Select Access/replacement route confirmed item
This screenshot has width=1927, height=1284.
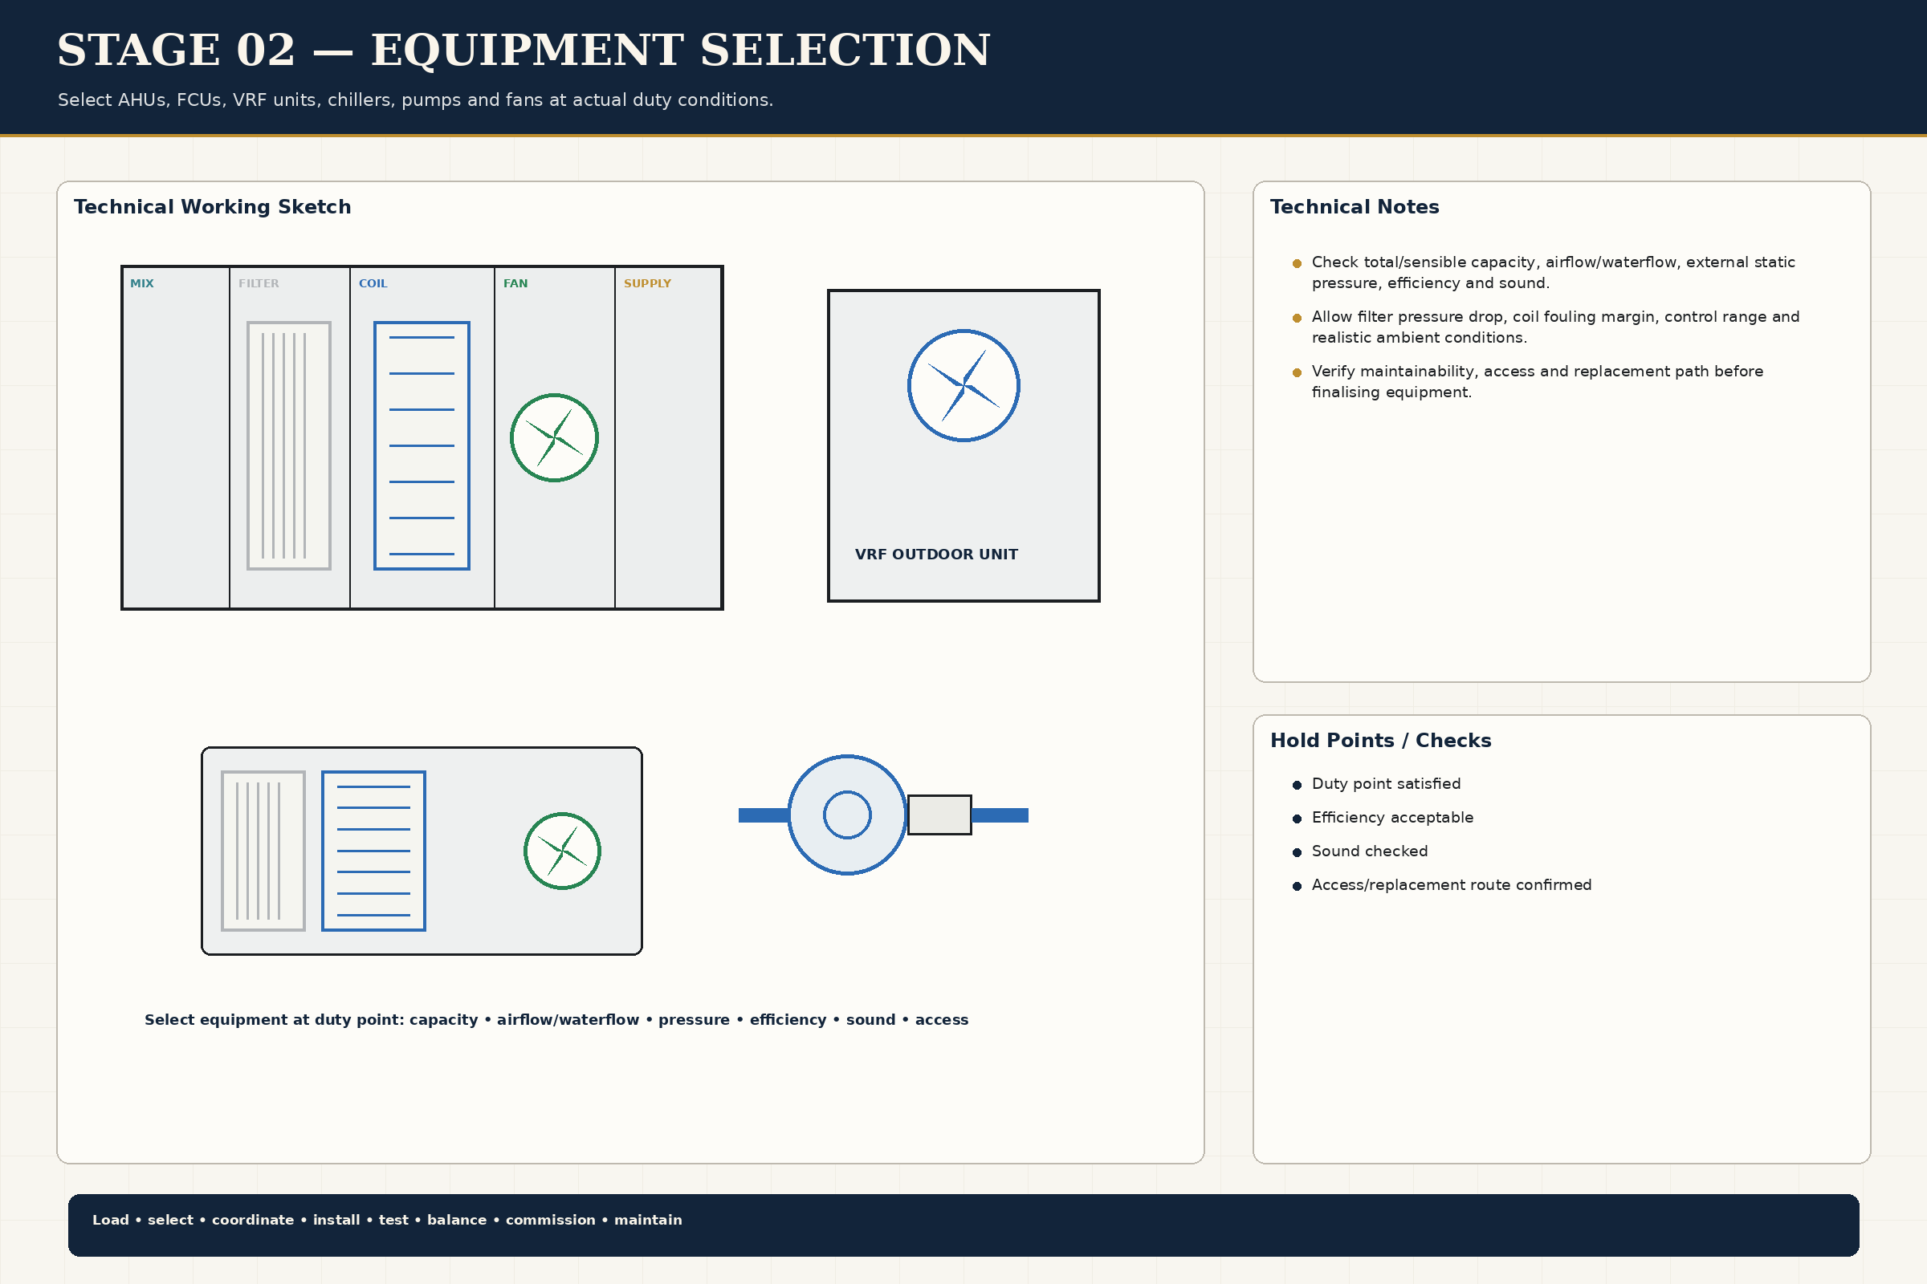tap(1452, 885)
